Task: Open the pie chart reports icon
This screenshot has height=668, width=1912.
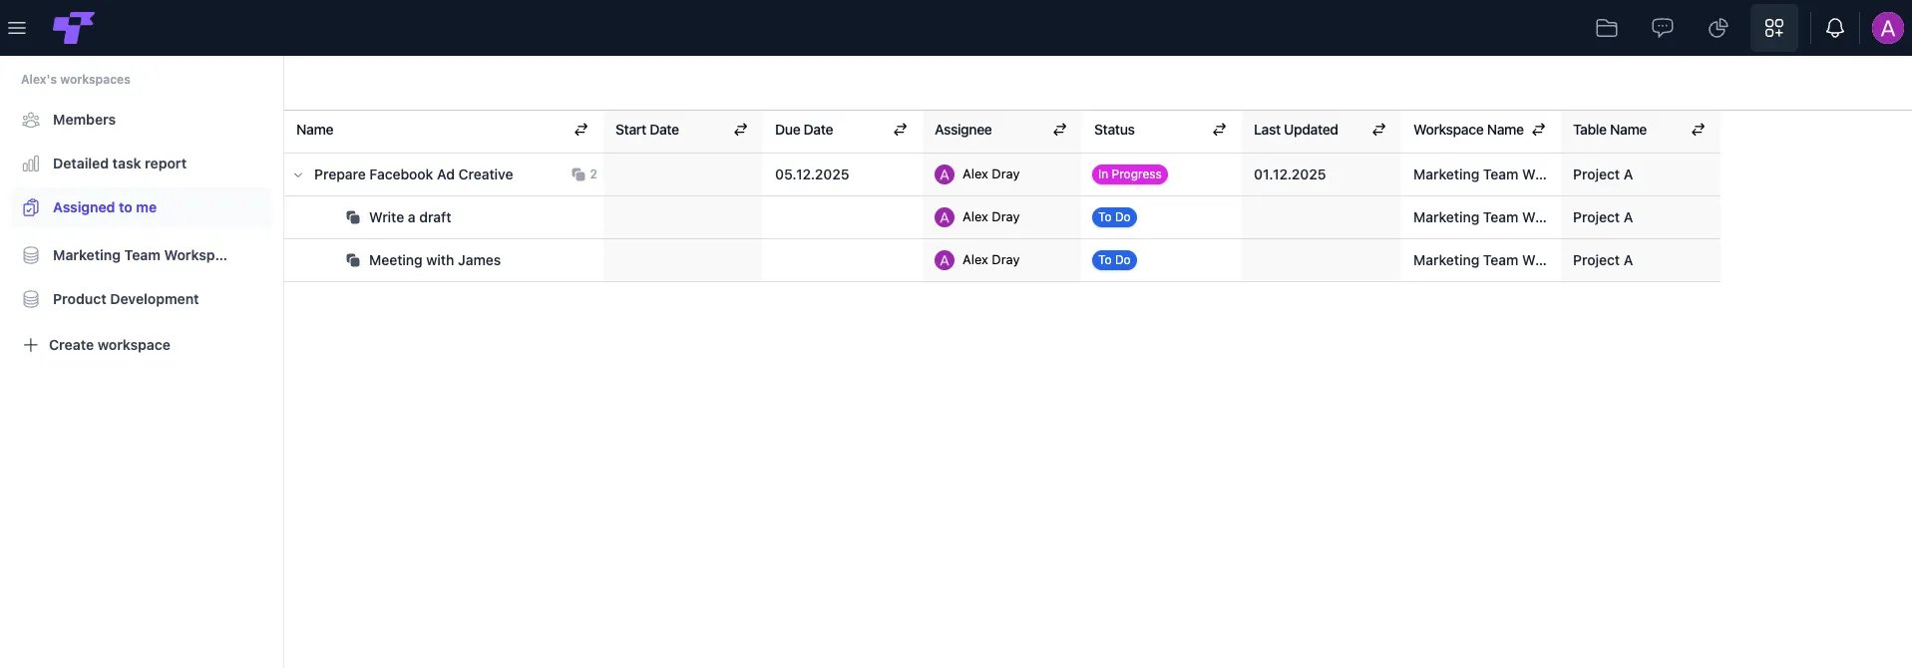Action: 1719,28
